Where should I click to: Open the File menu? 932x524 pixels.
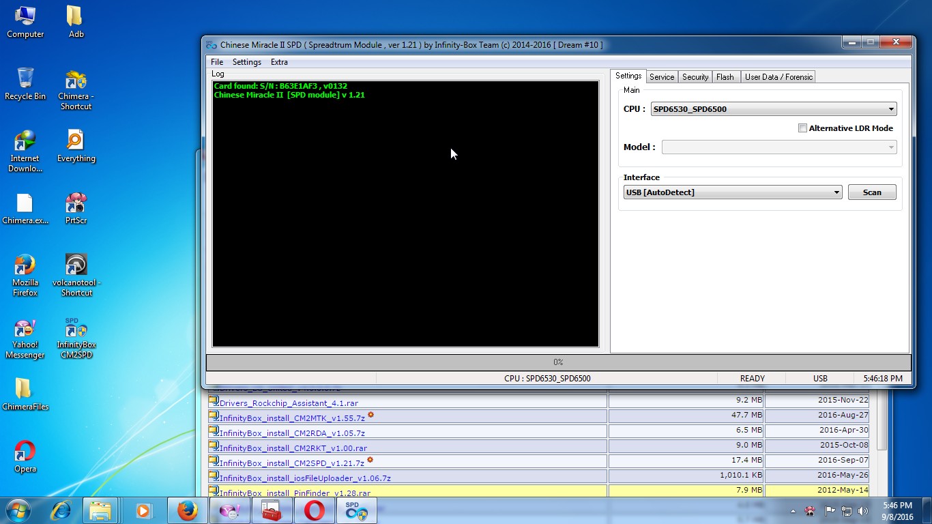click(x=217, y=62)
